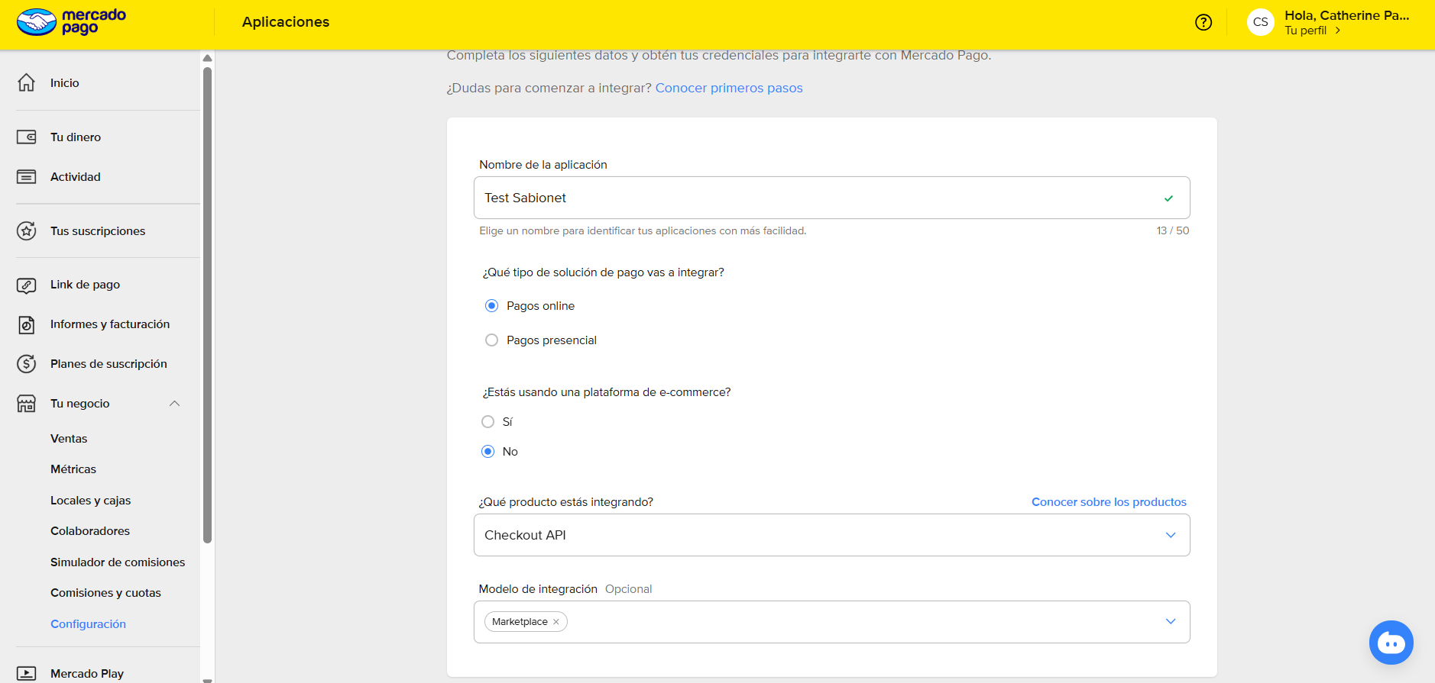1435x683 pixels.
Task: Open Métricas under Tu negocio
Action: point(73,469)
